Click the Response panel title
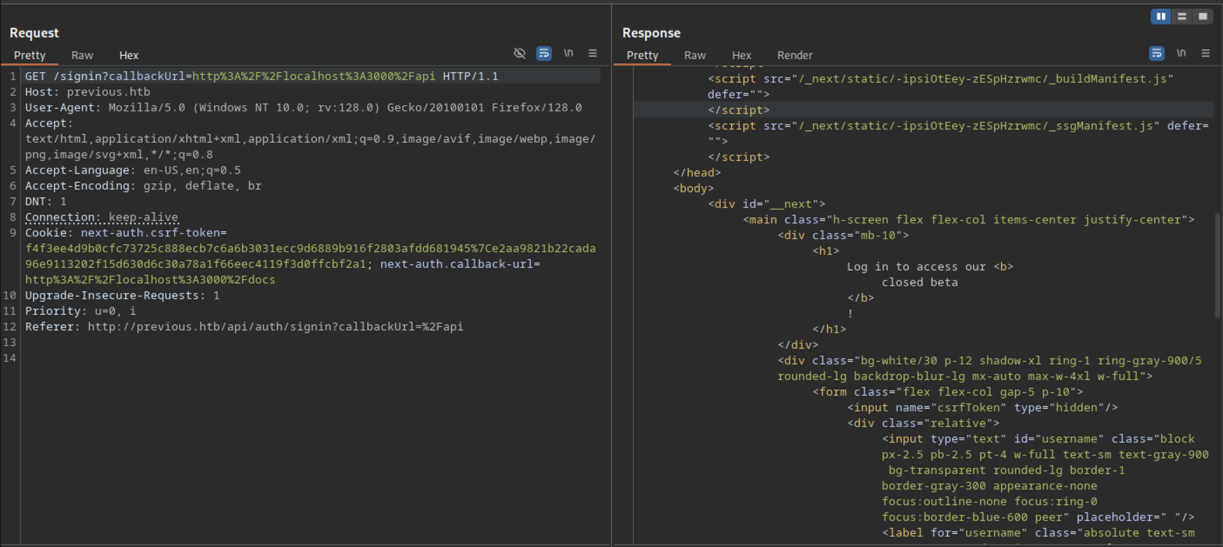The width and height of the screenshot is (1223, 547). tap(652, 33)
